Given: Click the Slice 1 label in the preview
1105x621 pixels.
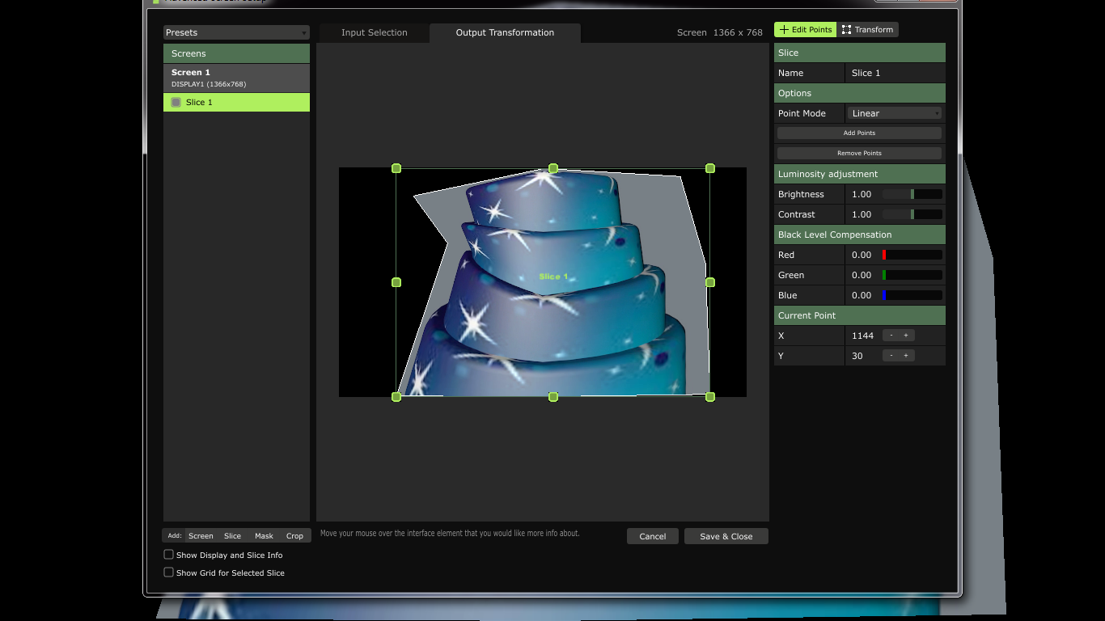Looking at the screenshot, I should coord(554,277).
